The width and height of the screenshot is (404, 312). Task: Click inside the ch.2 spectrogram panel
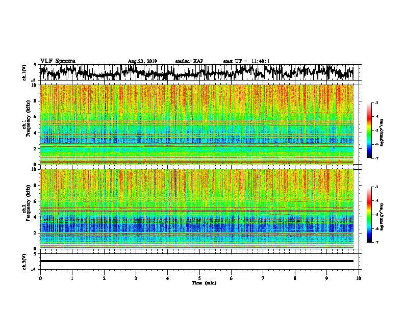click(x=196, y=209)
